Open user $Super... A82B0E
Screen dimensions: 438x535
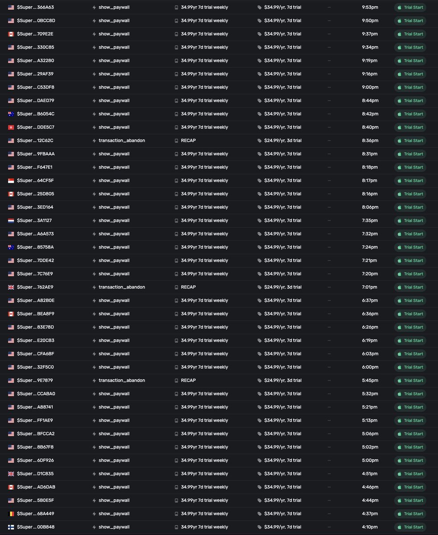[36, 300]
